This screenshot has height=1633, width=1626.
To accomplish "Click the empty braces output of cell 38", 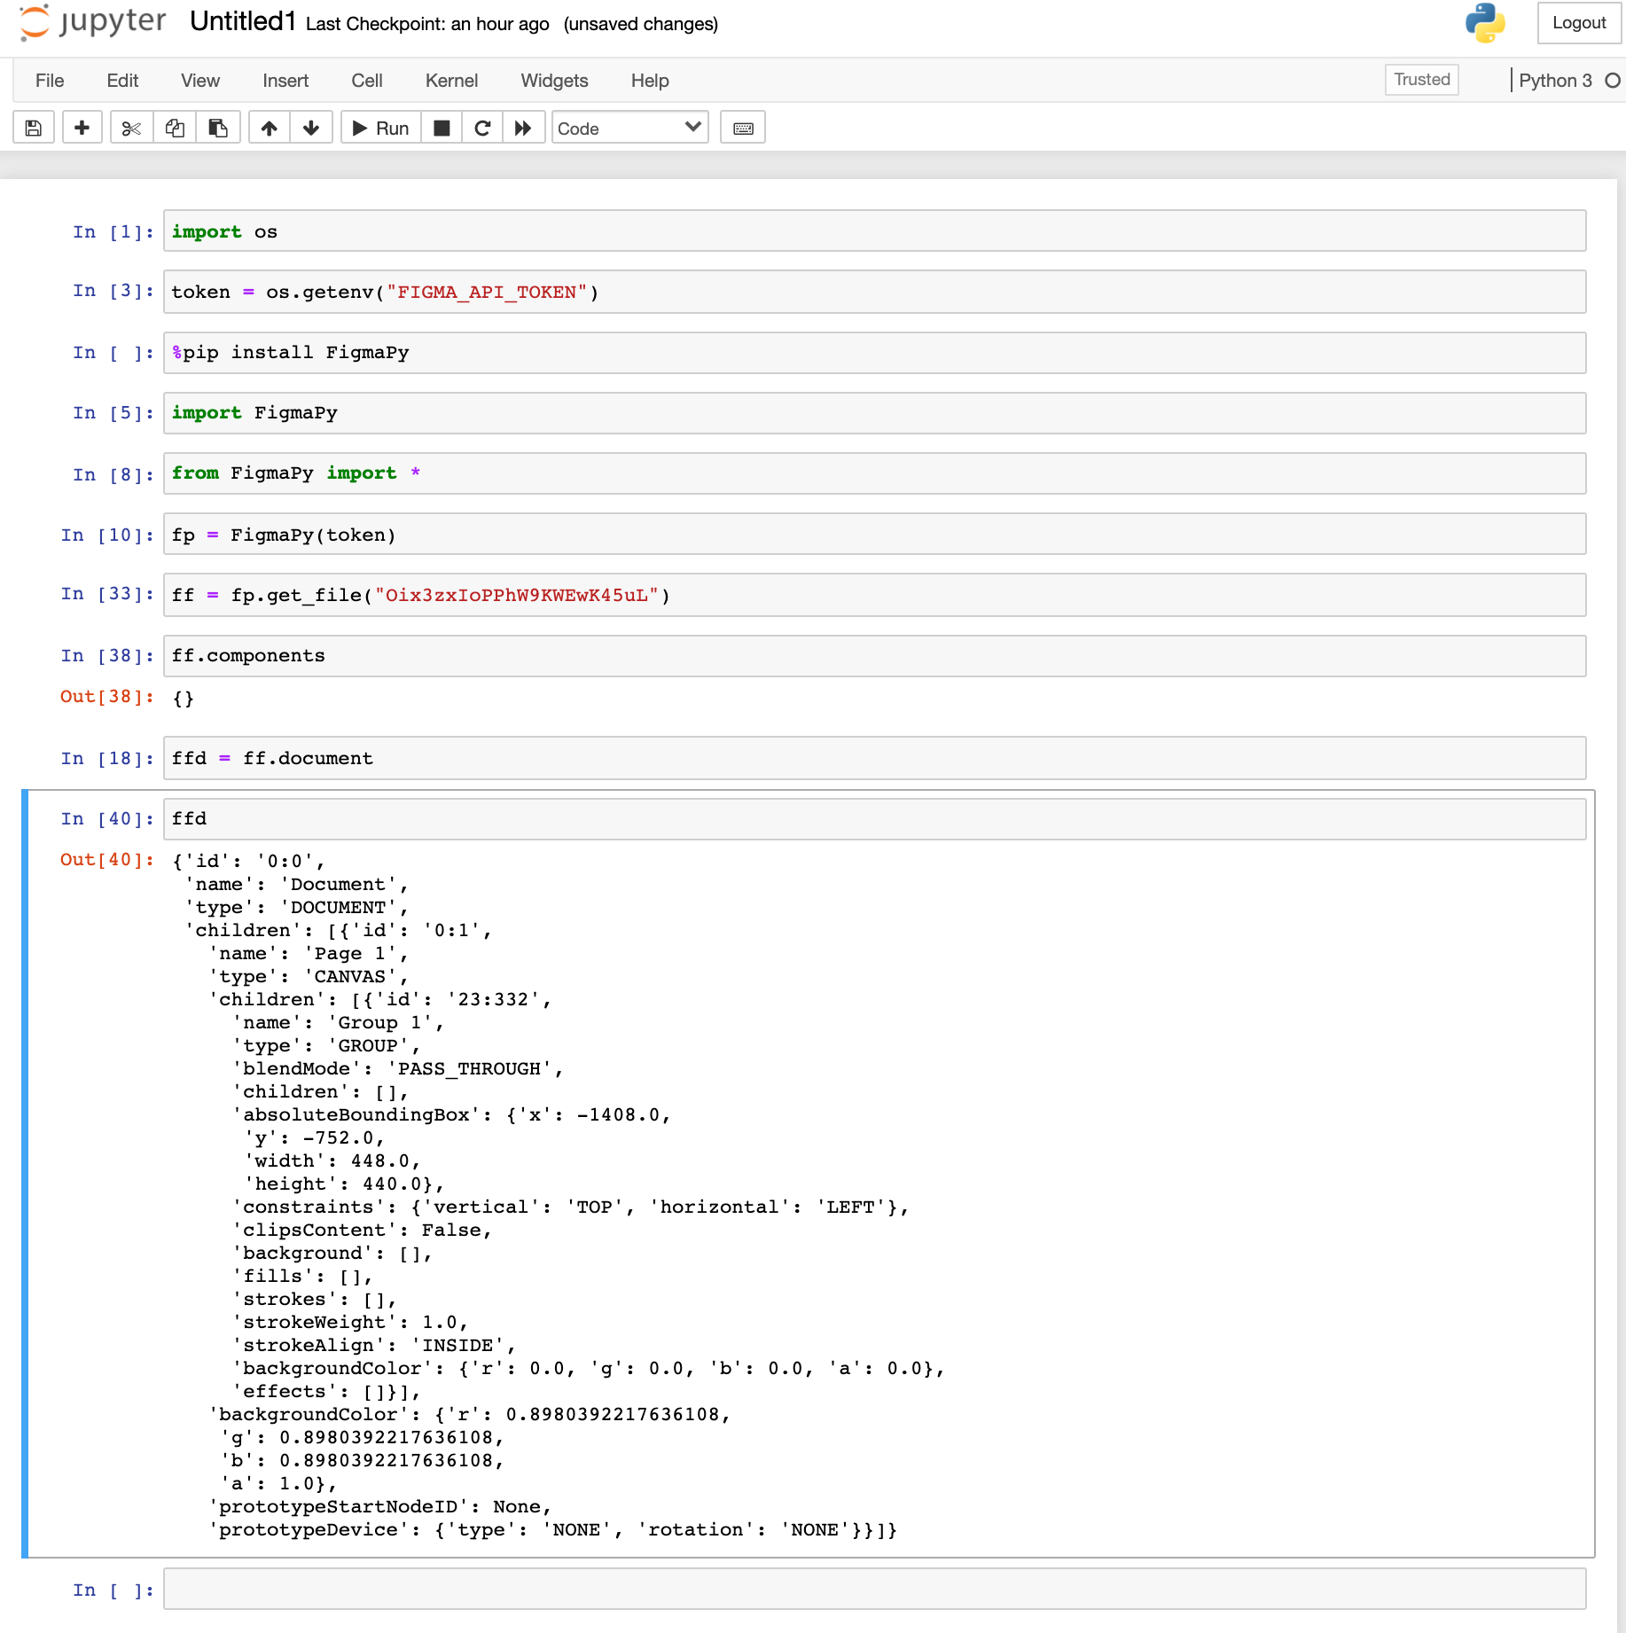I will [x=184, y=699].
